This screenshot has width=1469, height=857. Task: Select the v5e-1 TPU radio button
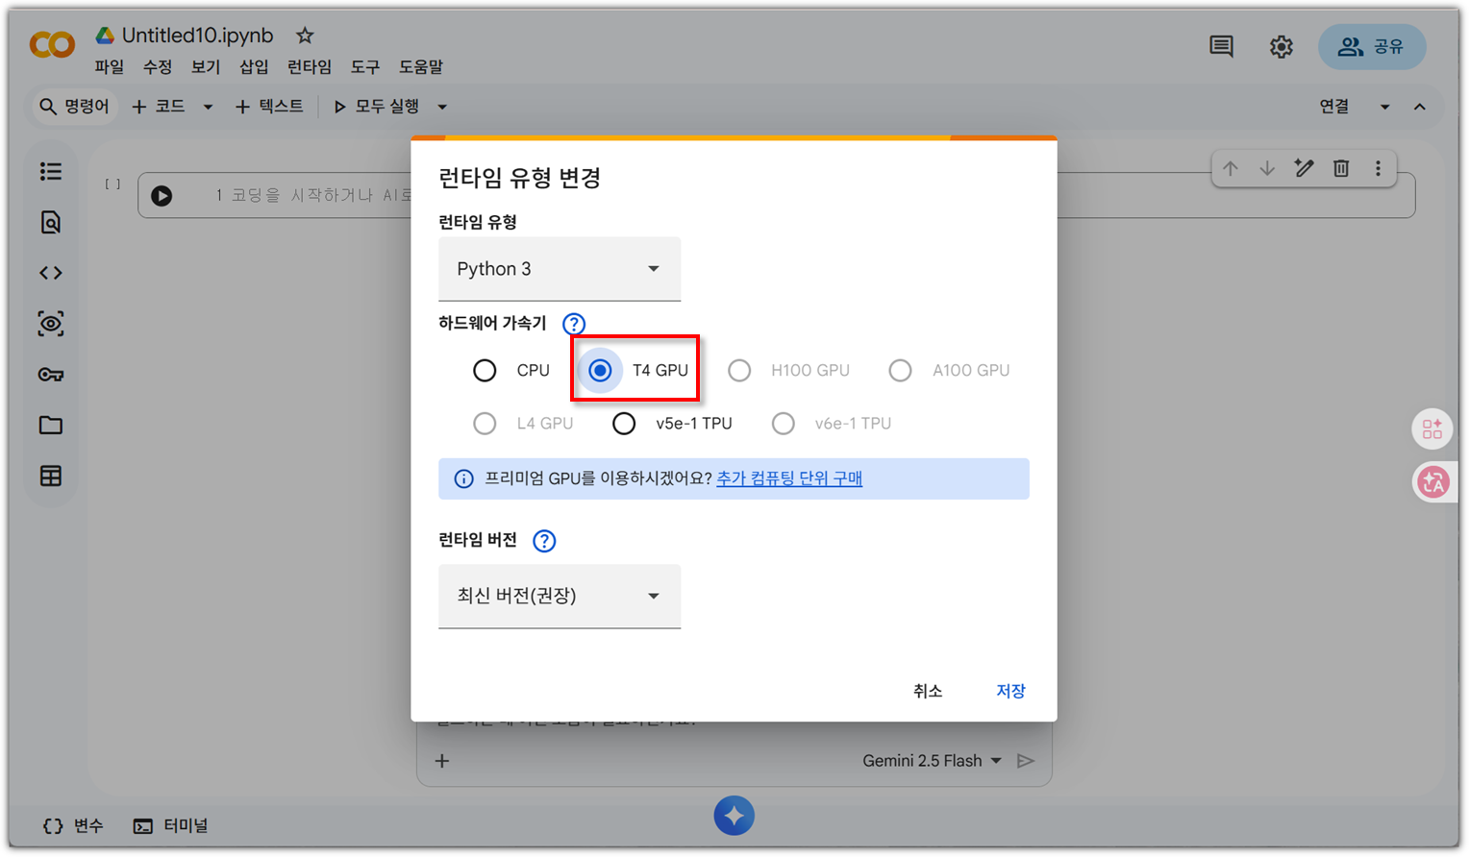pos(624,423)
